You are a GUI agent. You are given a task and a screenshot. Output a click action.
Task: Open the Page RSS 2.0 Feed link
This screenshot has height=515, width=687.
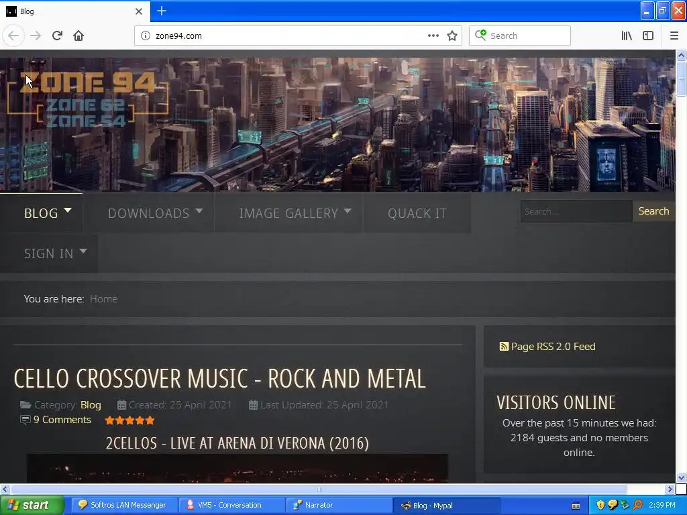[x=553, y=347]
